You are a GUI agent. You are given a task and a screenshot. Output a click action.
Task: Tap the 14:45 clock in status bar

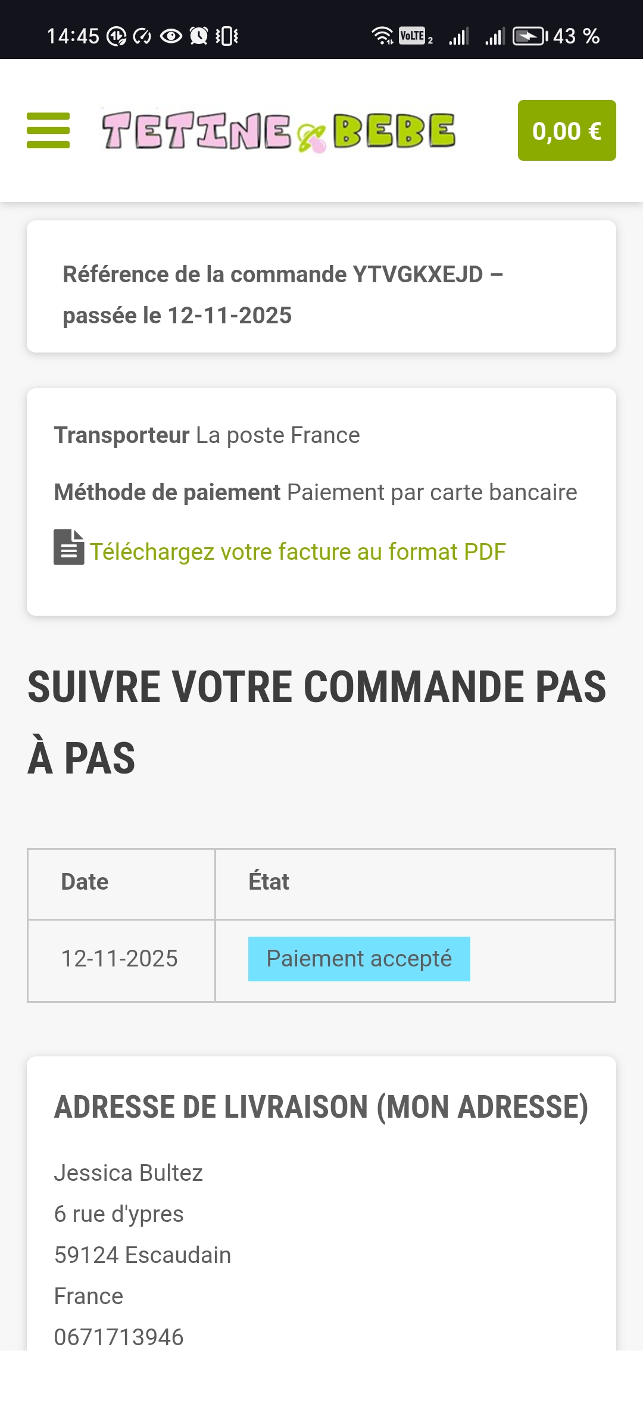pyautogui.click(x=73, y=36)
